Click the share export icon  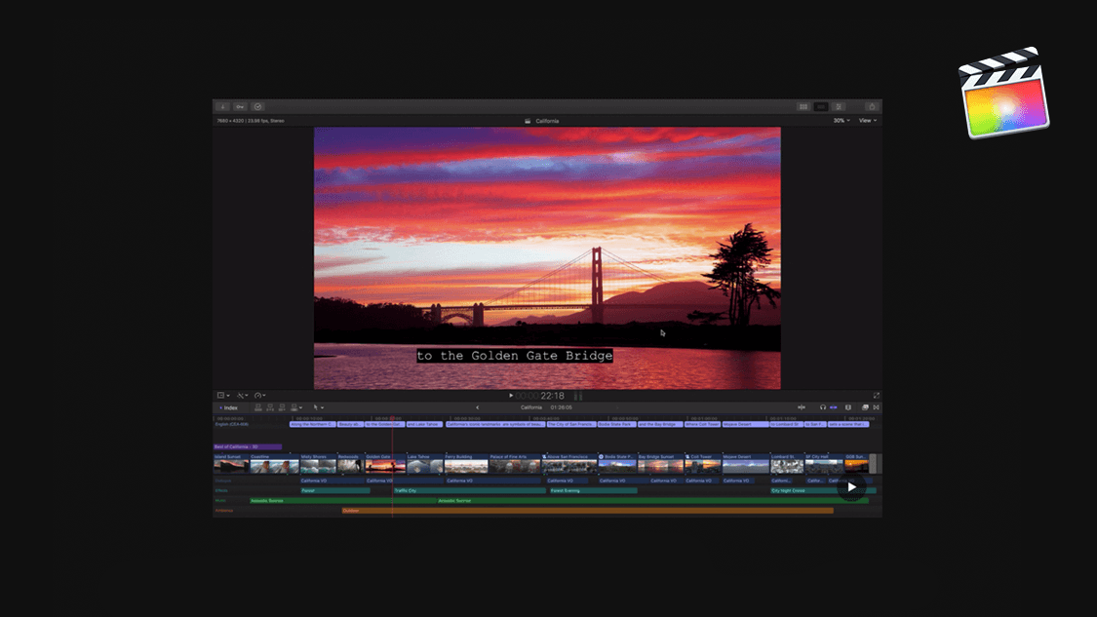(872, 107)
